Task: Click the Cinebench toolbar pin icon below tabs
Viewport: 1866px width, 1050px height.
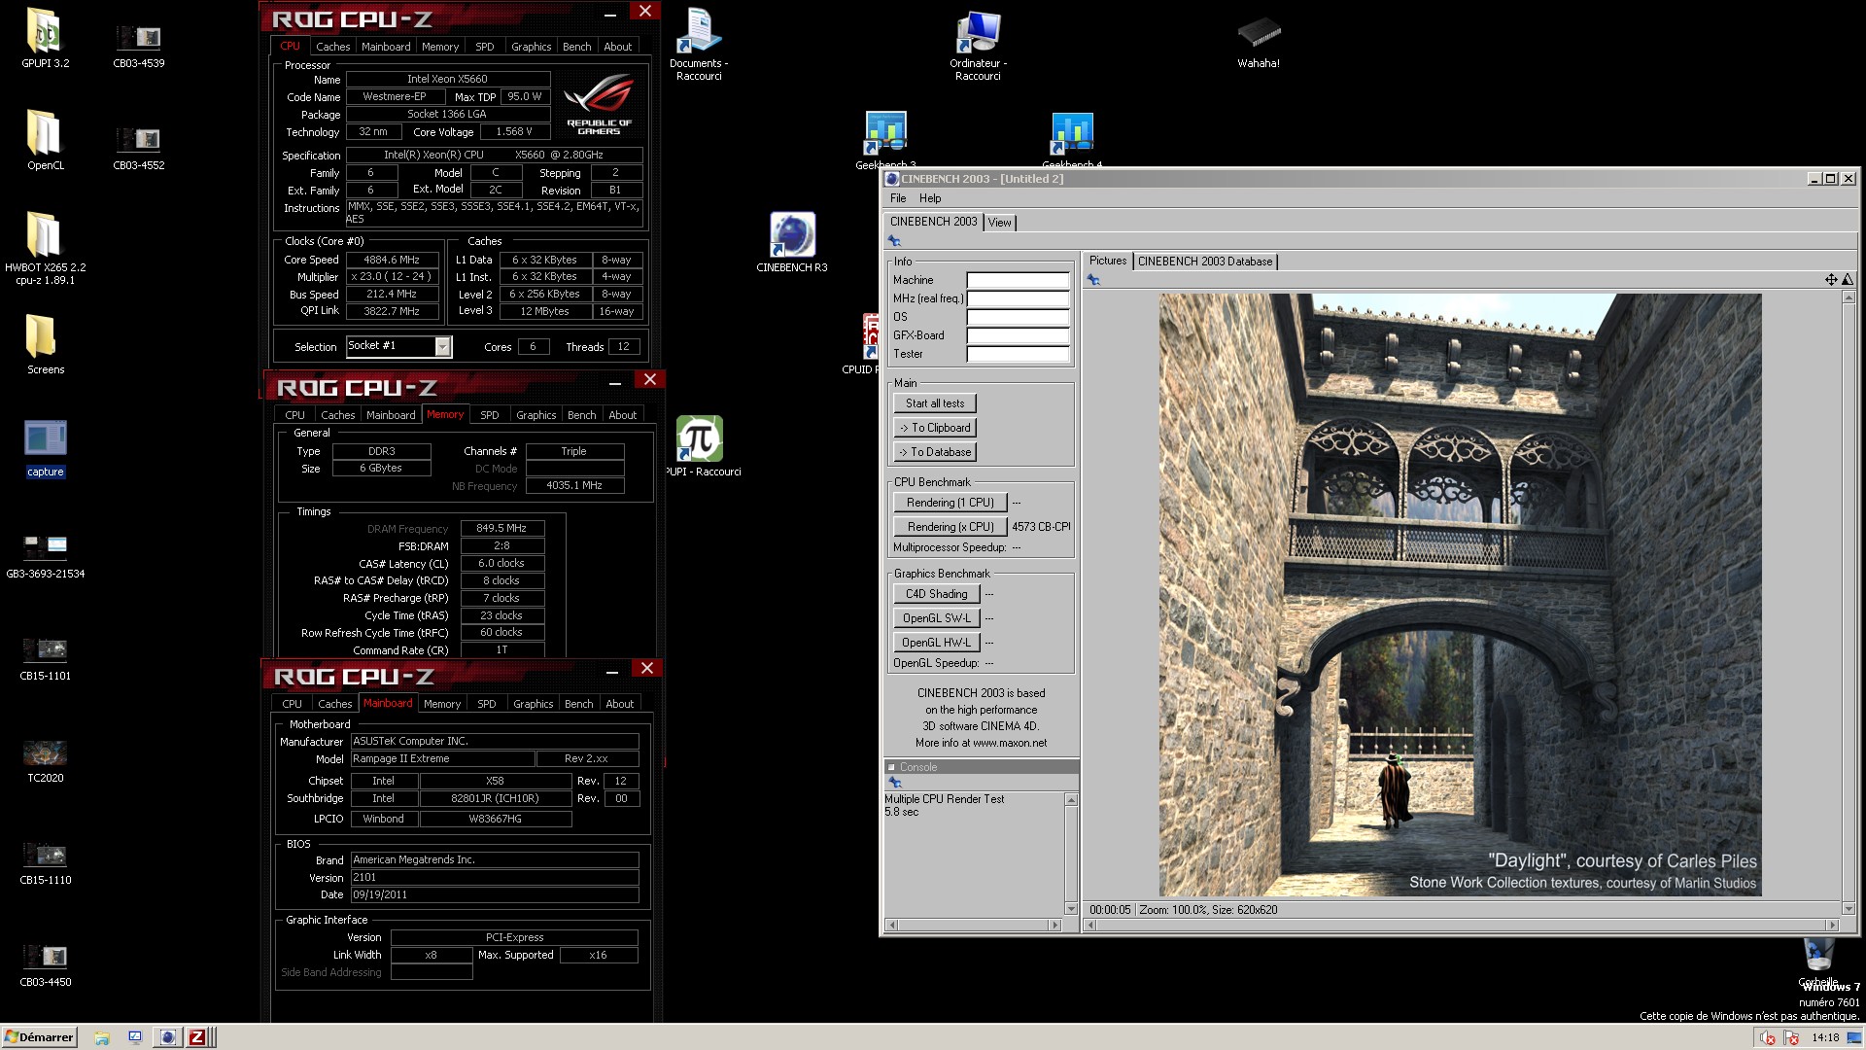Action: [894, 241]
